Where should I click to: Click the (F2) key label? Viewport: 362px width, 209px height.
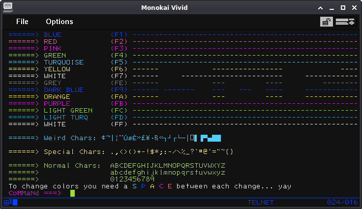coord(119,42)
